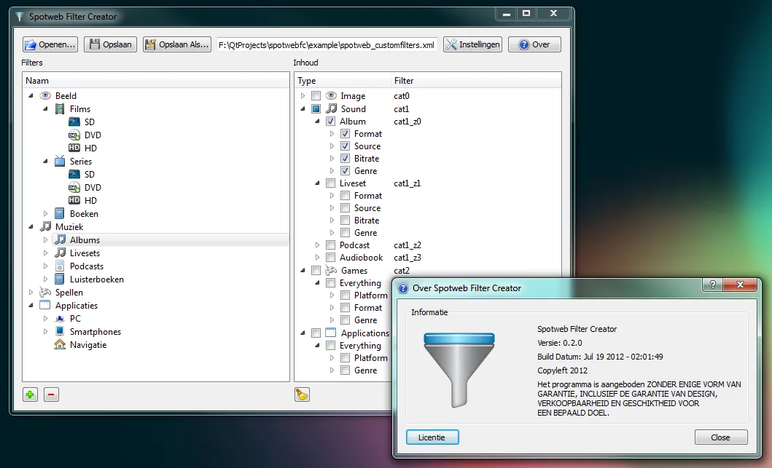Click the file path field showing spotweb_customfilters.xml

[x=326, y=44]
